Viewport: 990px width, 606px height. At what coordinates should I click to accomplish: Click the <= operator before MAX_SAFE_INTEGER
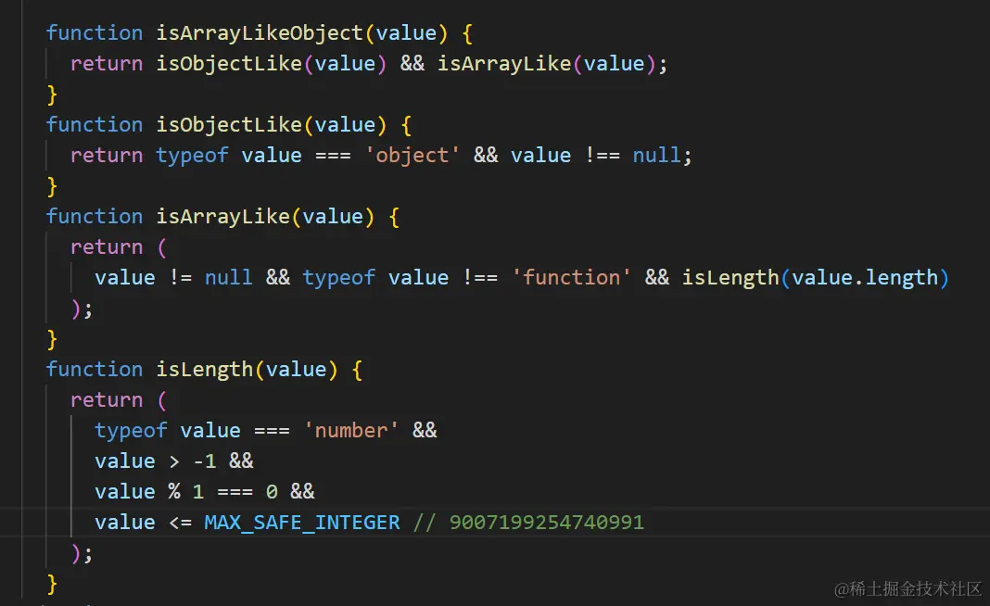181,523
